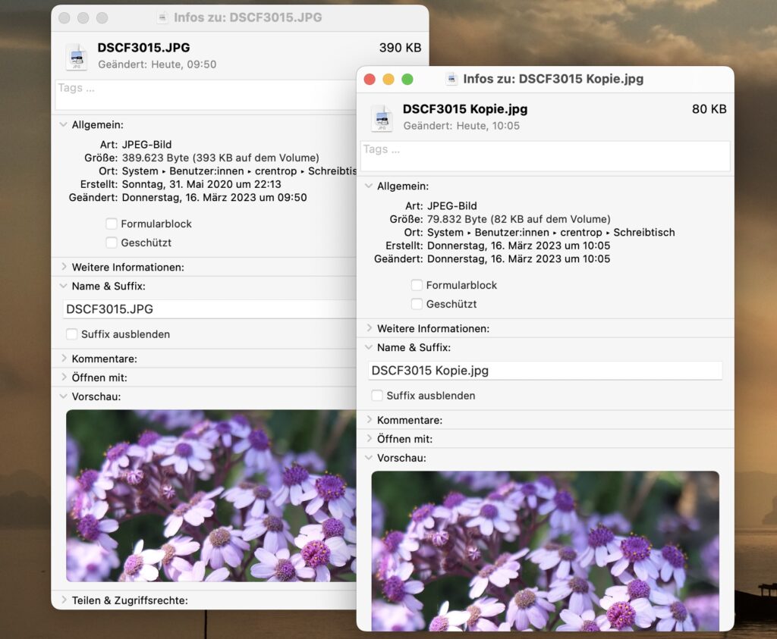This screenshot has width=777, height=639.
Task: Collapse Allgemein section in DSCF3015 Kopie.jpg window
Action: tap(369, 186)
